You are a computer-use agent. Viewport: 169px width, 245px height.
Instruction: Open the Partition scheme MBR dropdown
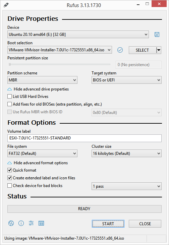coord(42,80)
